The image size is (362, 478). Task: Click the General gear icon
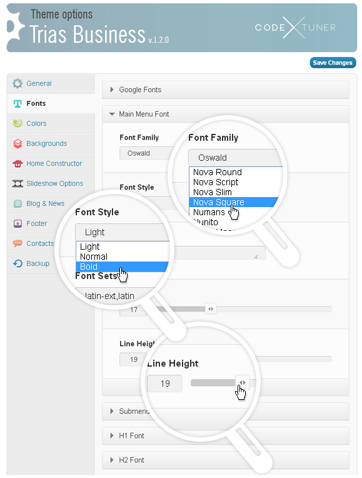[18, 83]
